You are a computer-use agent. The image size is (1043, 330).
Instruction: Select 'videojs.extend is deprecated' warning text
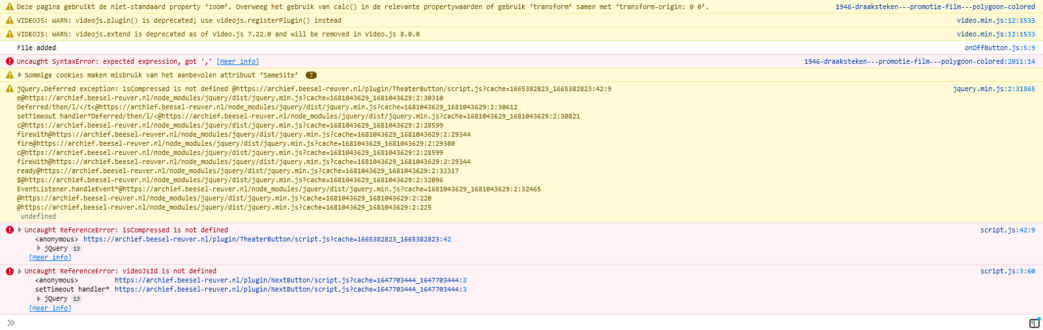click(218, 34)
